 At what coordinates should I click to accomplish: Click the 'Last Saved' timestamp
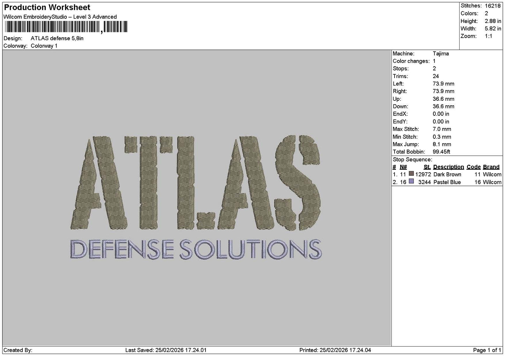166,350
